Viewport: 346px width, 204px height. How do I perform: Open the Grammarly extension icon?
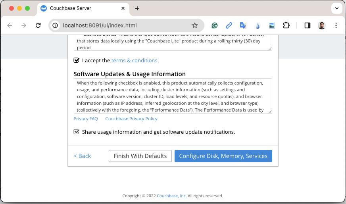click(215, 26)
